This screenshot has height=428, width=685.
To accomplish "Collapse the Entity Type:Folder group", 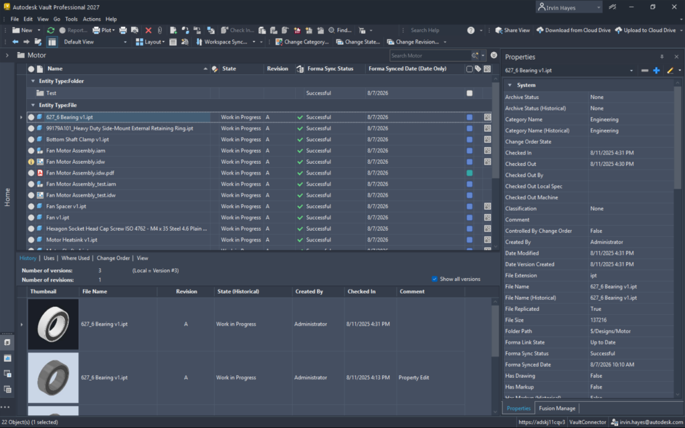I will pos(33,81).
